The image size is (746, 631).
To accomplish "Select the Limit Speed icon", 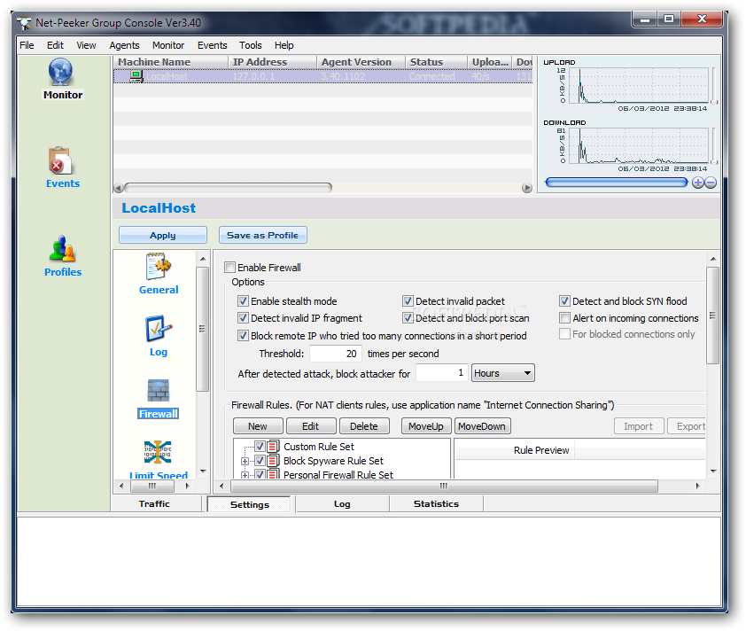I will point(158,452).
